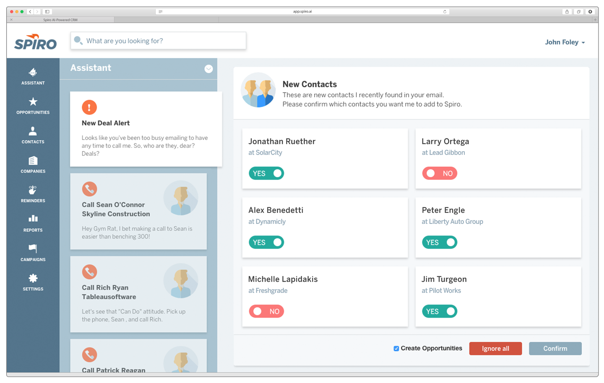Click the Spiro logo
This screenshot has height=383, width=604.
[x=35, y=42]
